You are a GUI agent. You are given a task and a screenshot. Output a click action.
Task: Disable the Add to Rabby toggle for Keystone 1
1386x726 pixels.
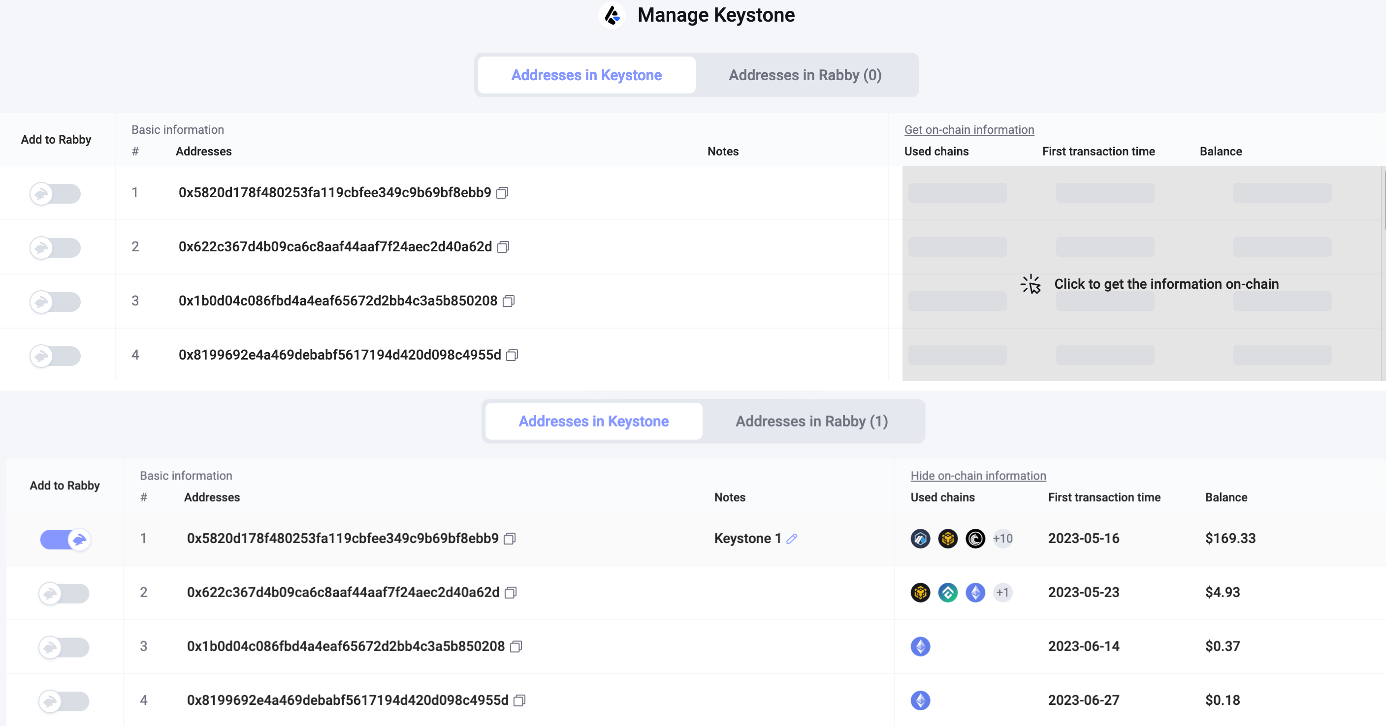[65, 539]
